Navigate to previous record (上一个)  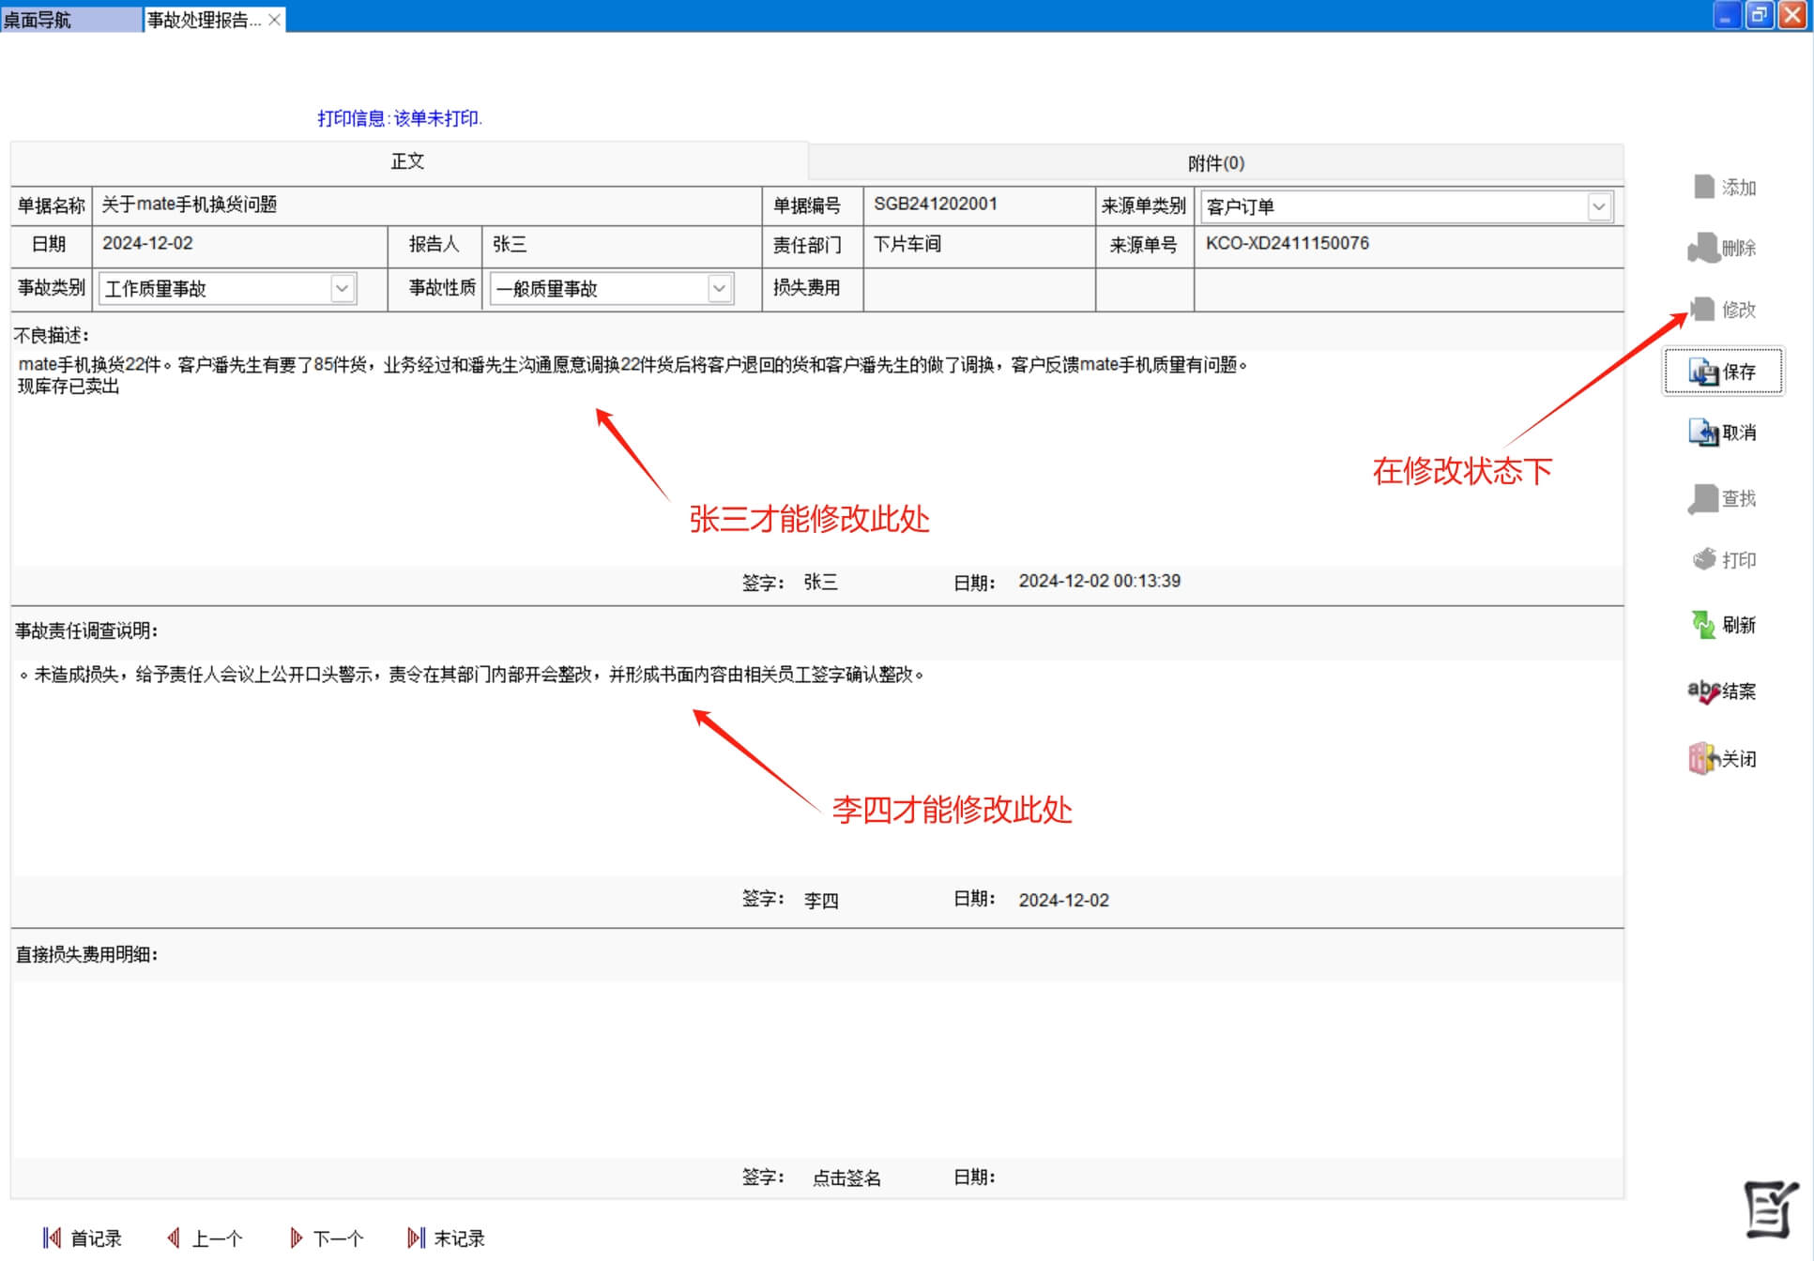coord(205,1238)
